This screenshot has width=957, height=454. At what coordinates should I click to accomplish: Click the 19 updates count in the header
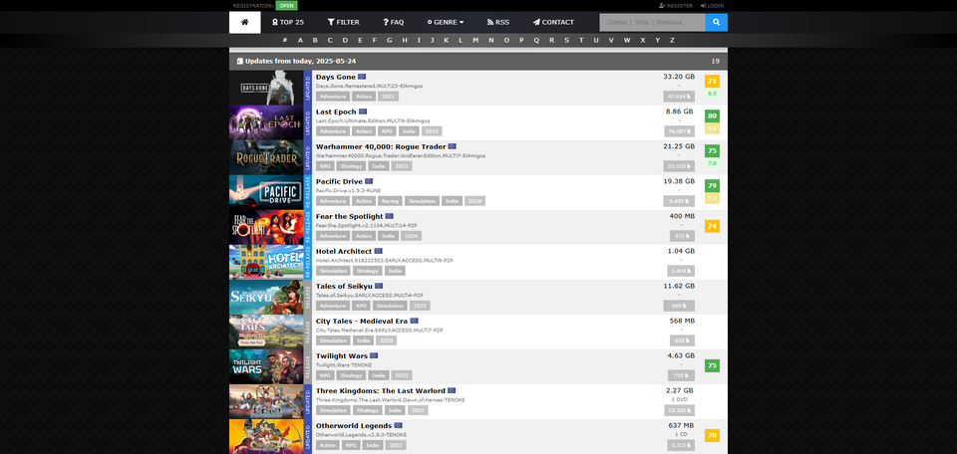click(716, 61)
